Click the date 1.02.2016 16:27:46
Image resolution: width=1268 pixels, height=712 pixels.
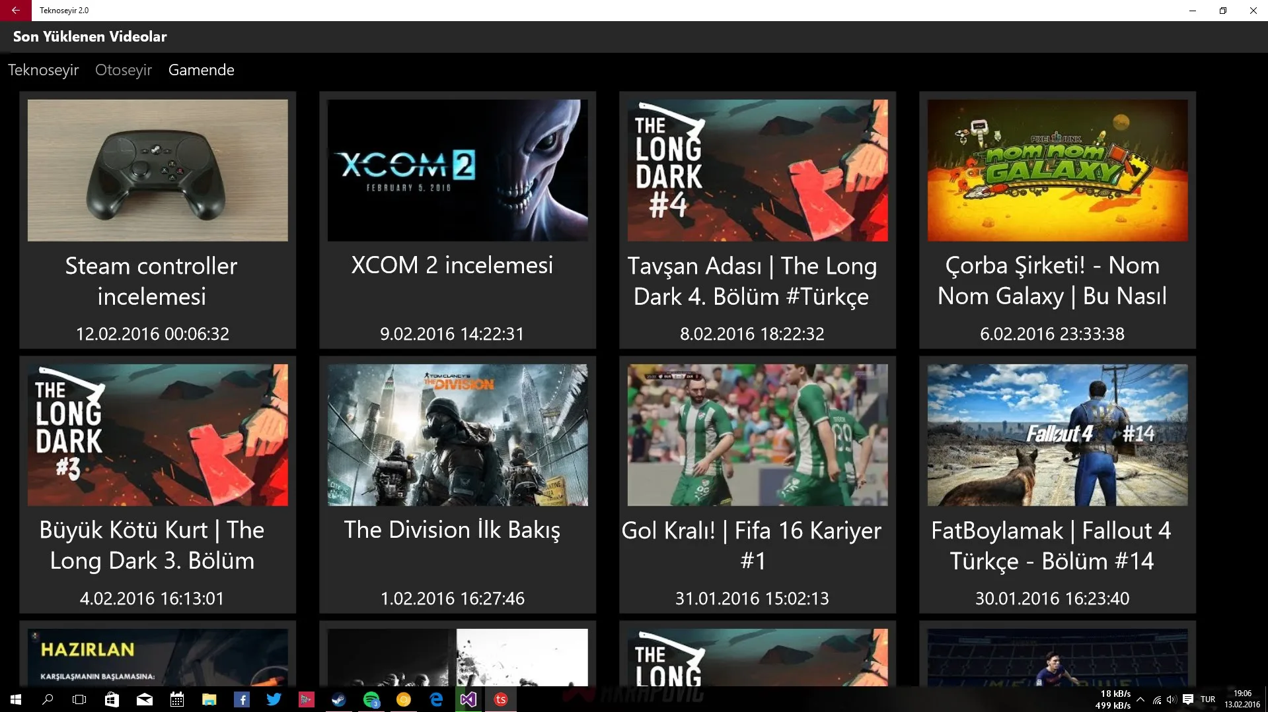(452, 599)
